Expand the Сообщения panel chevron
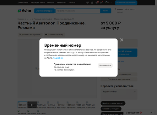The image size is (157, 115). [151, 112]
